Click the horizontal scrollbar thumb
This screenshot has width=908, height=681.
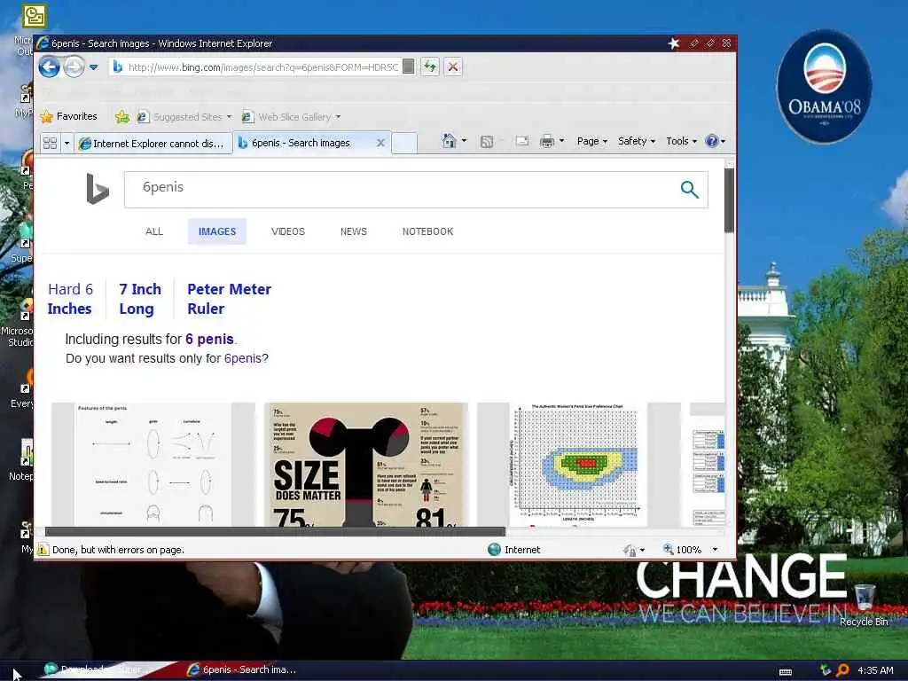[275, 531]
